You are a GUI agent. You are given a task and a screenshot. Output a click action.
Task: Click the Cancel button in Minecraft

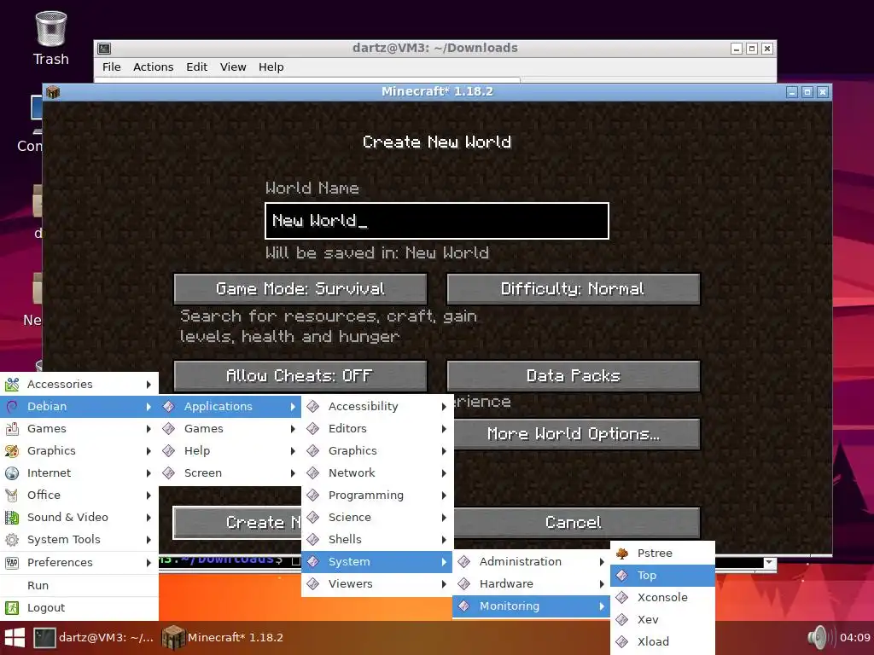pyautogui.click(x=576, y=523)
